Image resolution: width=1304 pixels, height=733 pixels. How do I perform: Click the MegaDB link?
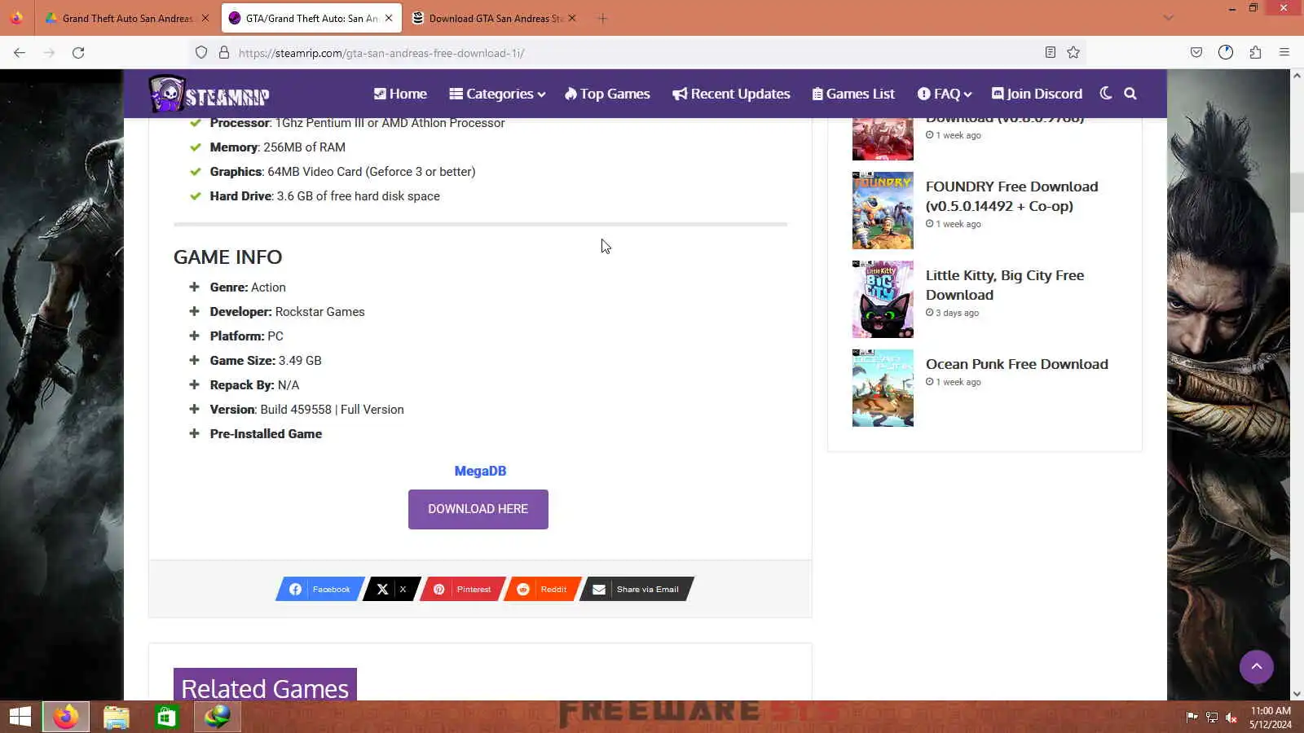pos(480,471)
